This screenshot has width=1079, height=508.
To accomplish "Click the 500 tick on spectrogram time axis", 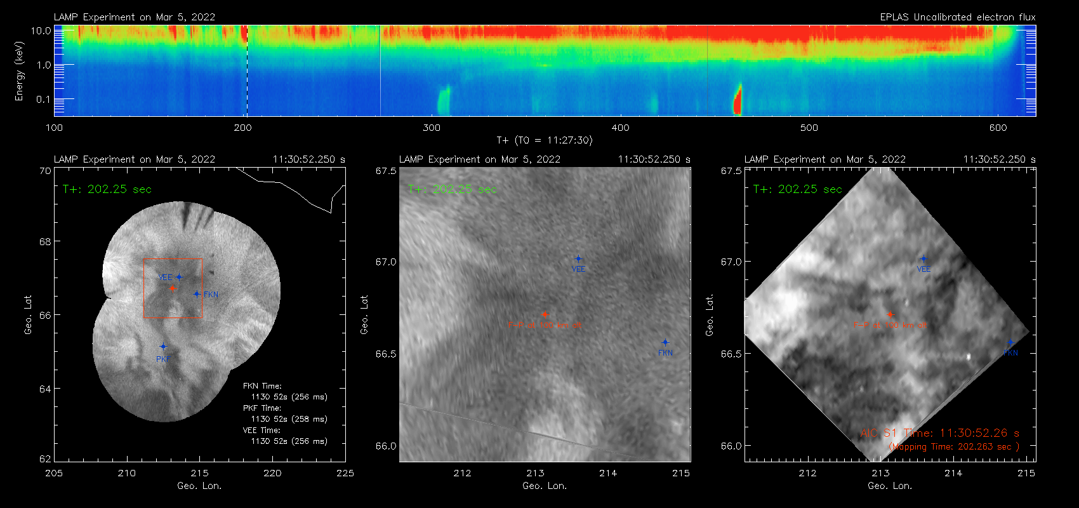I will (809, 128).
